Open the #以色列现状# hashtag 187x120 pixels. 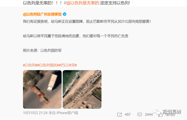point(48,65)
